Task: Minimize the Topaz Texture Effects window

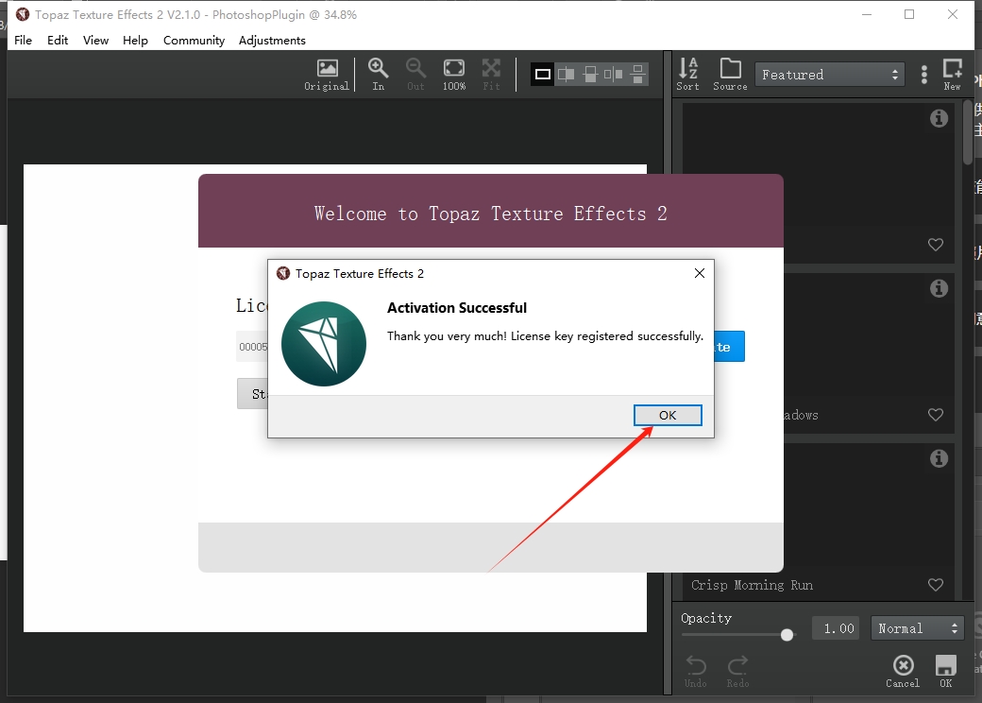Action: (x=867, y=14)
